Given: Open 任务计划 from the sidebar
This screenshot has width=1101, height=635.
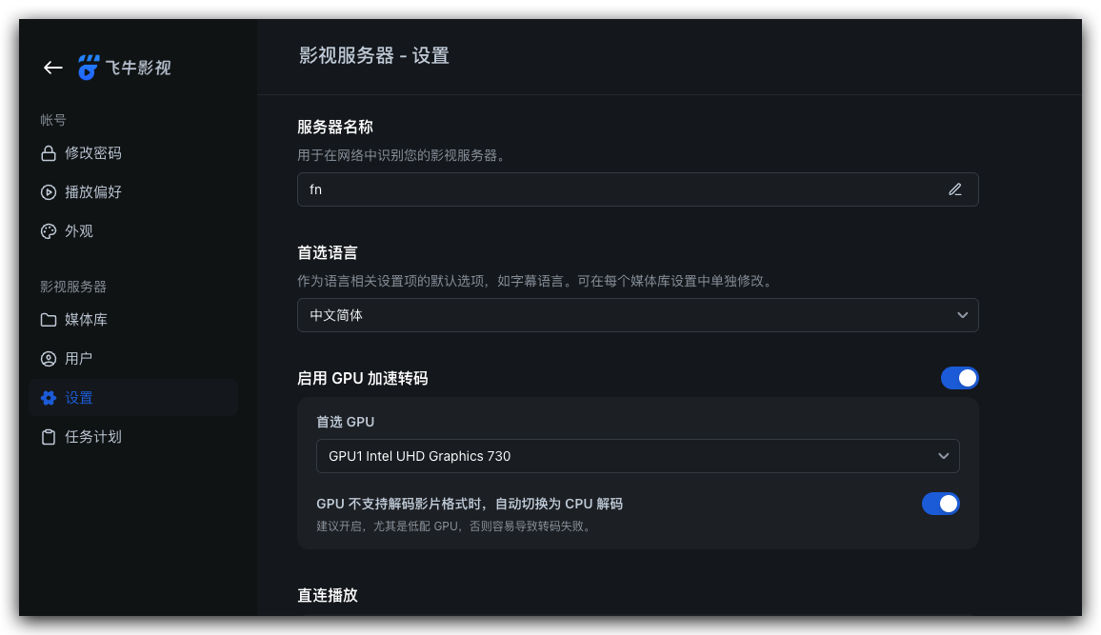Looking at the screenshot, I should [x=93, y=437].
